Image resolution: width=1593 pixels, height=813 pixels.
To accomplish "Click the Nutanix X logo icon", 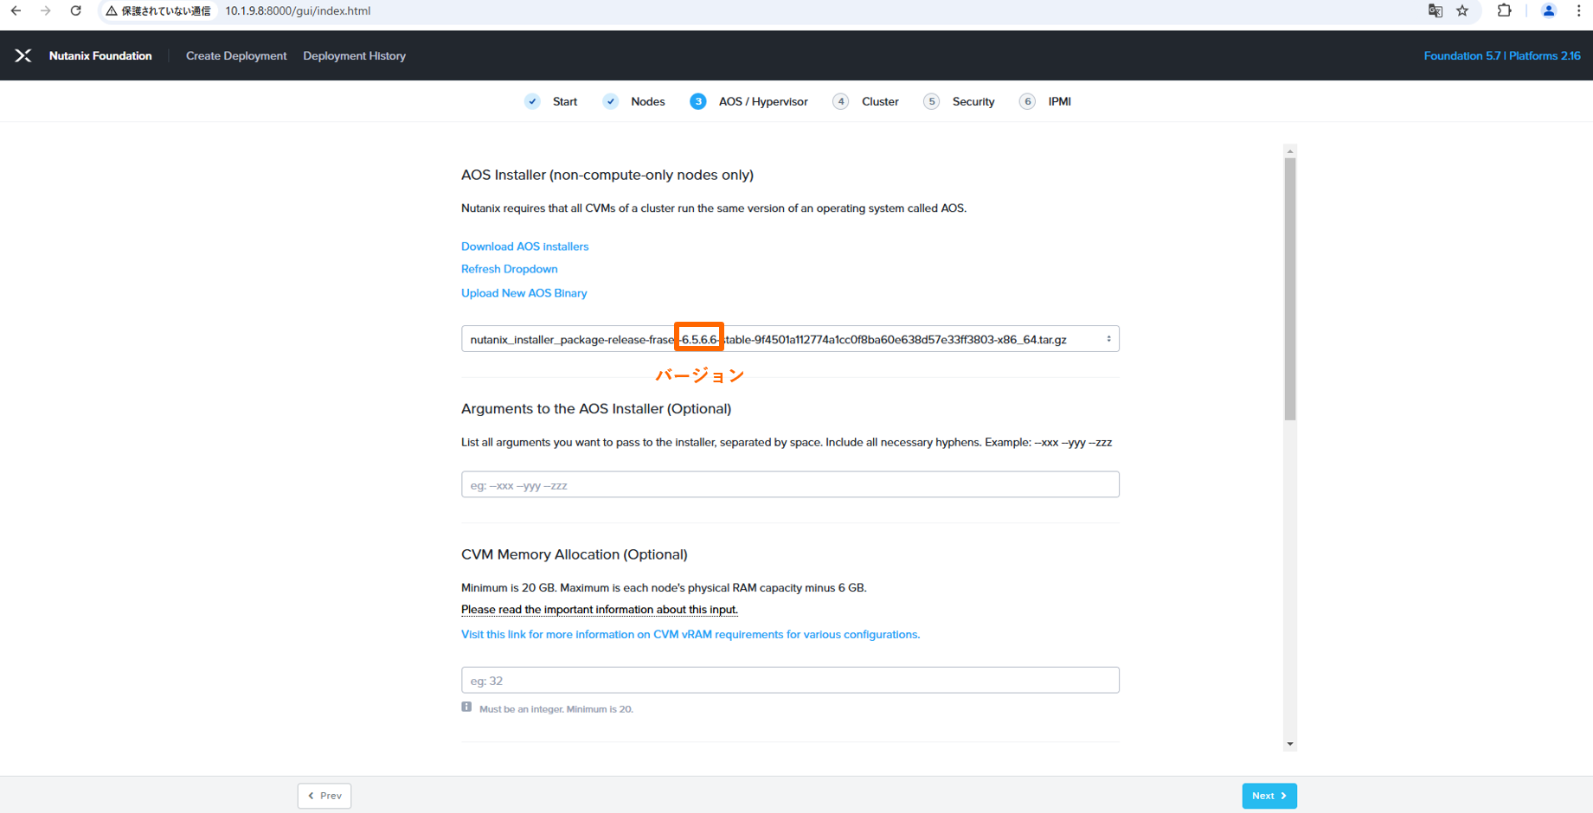I will (23, 55).
